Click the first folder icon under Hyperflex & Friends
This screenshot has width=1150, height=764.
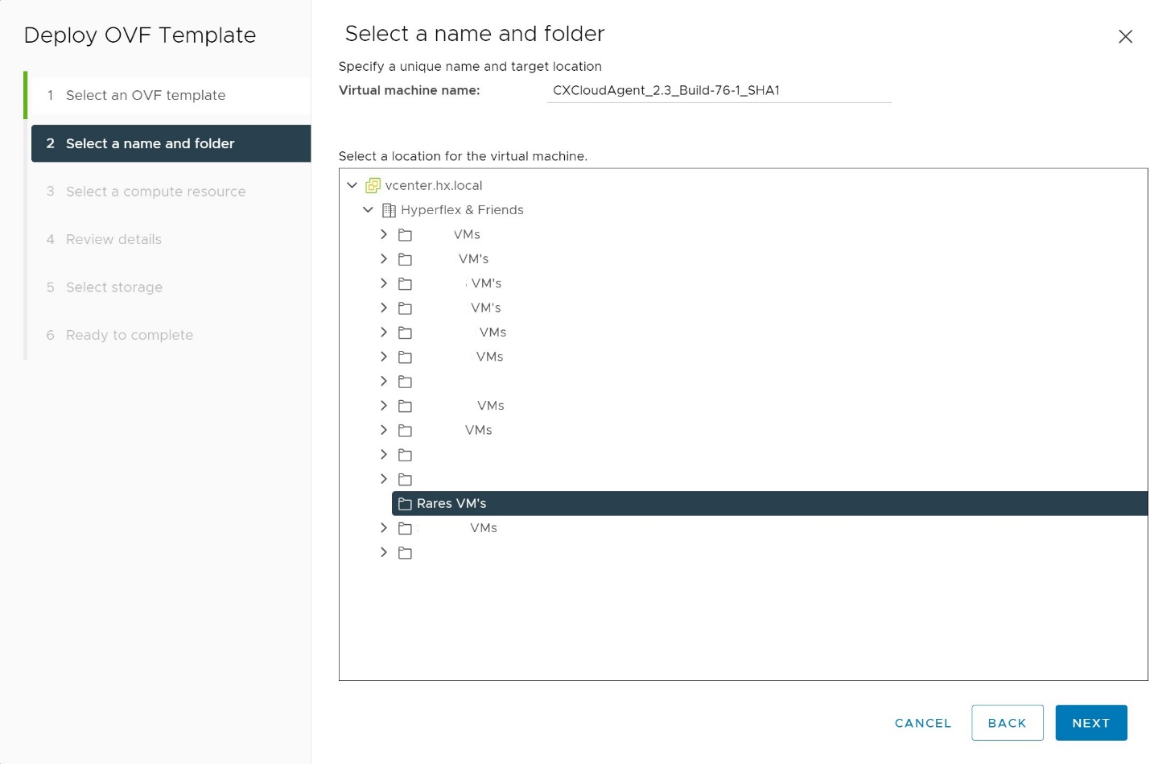tap(405, 235)
